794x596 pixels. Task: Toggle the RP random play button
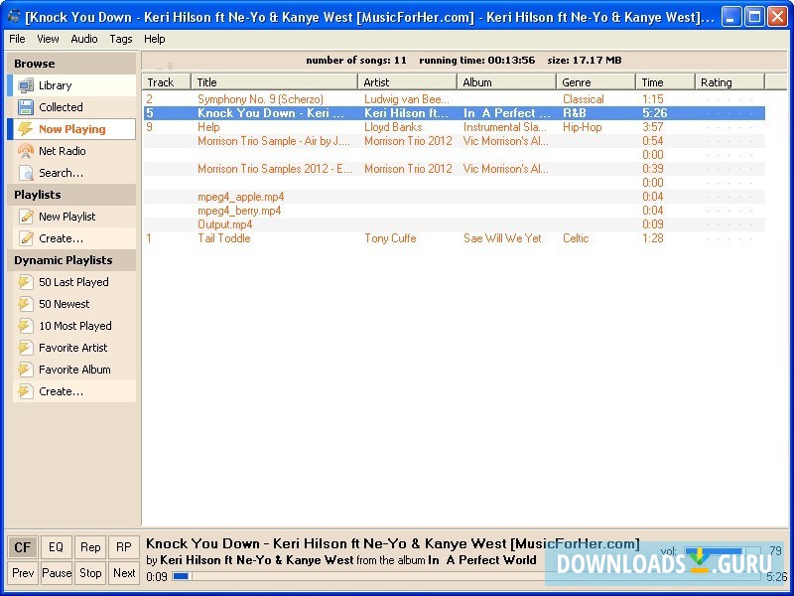123,547
